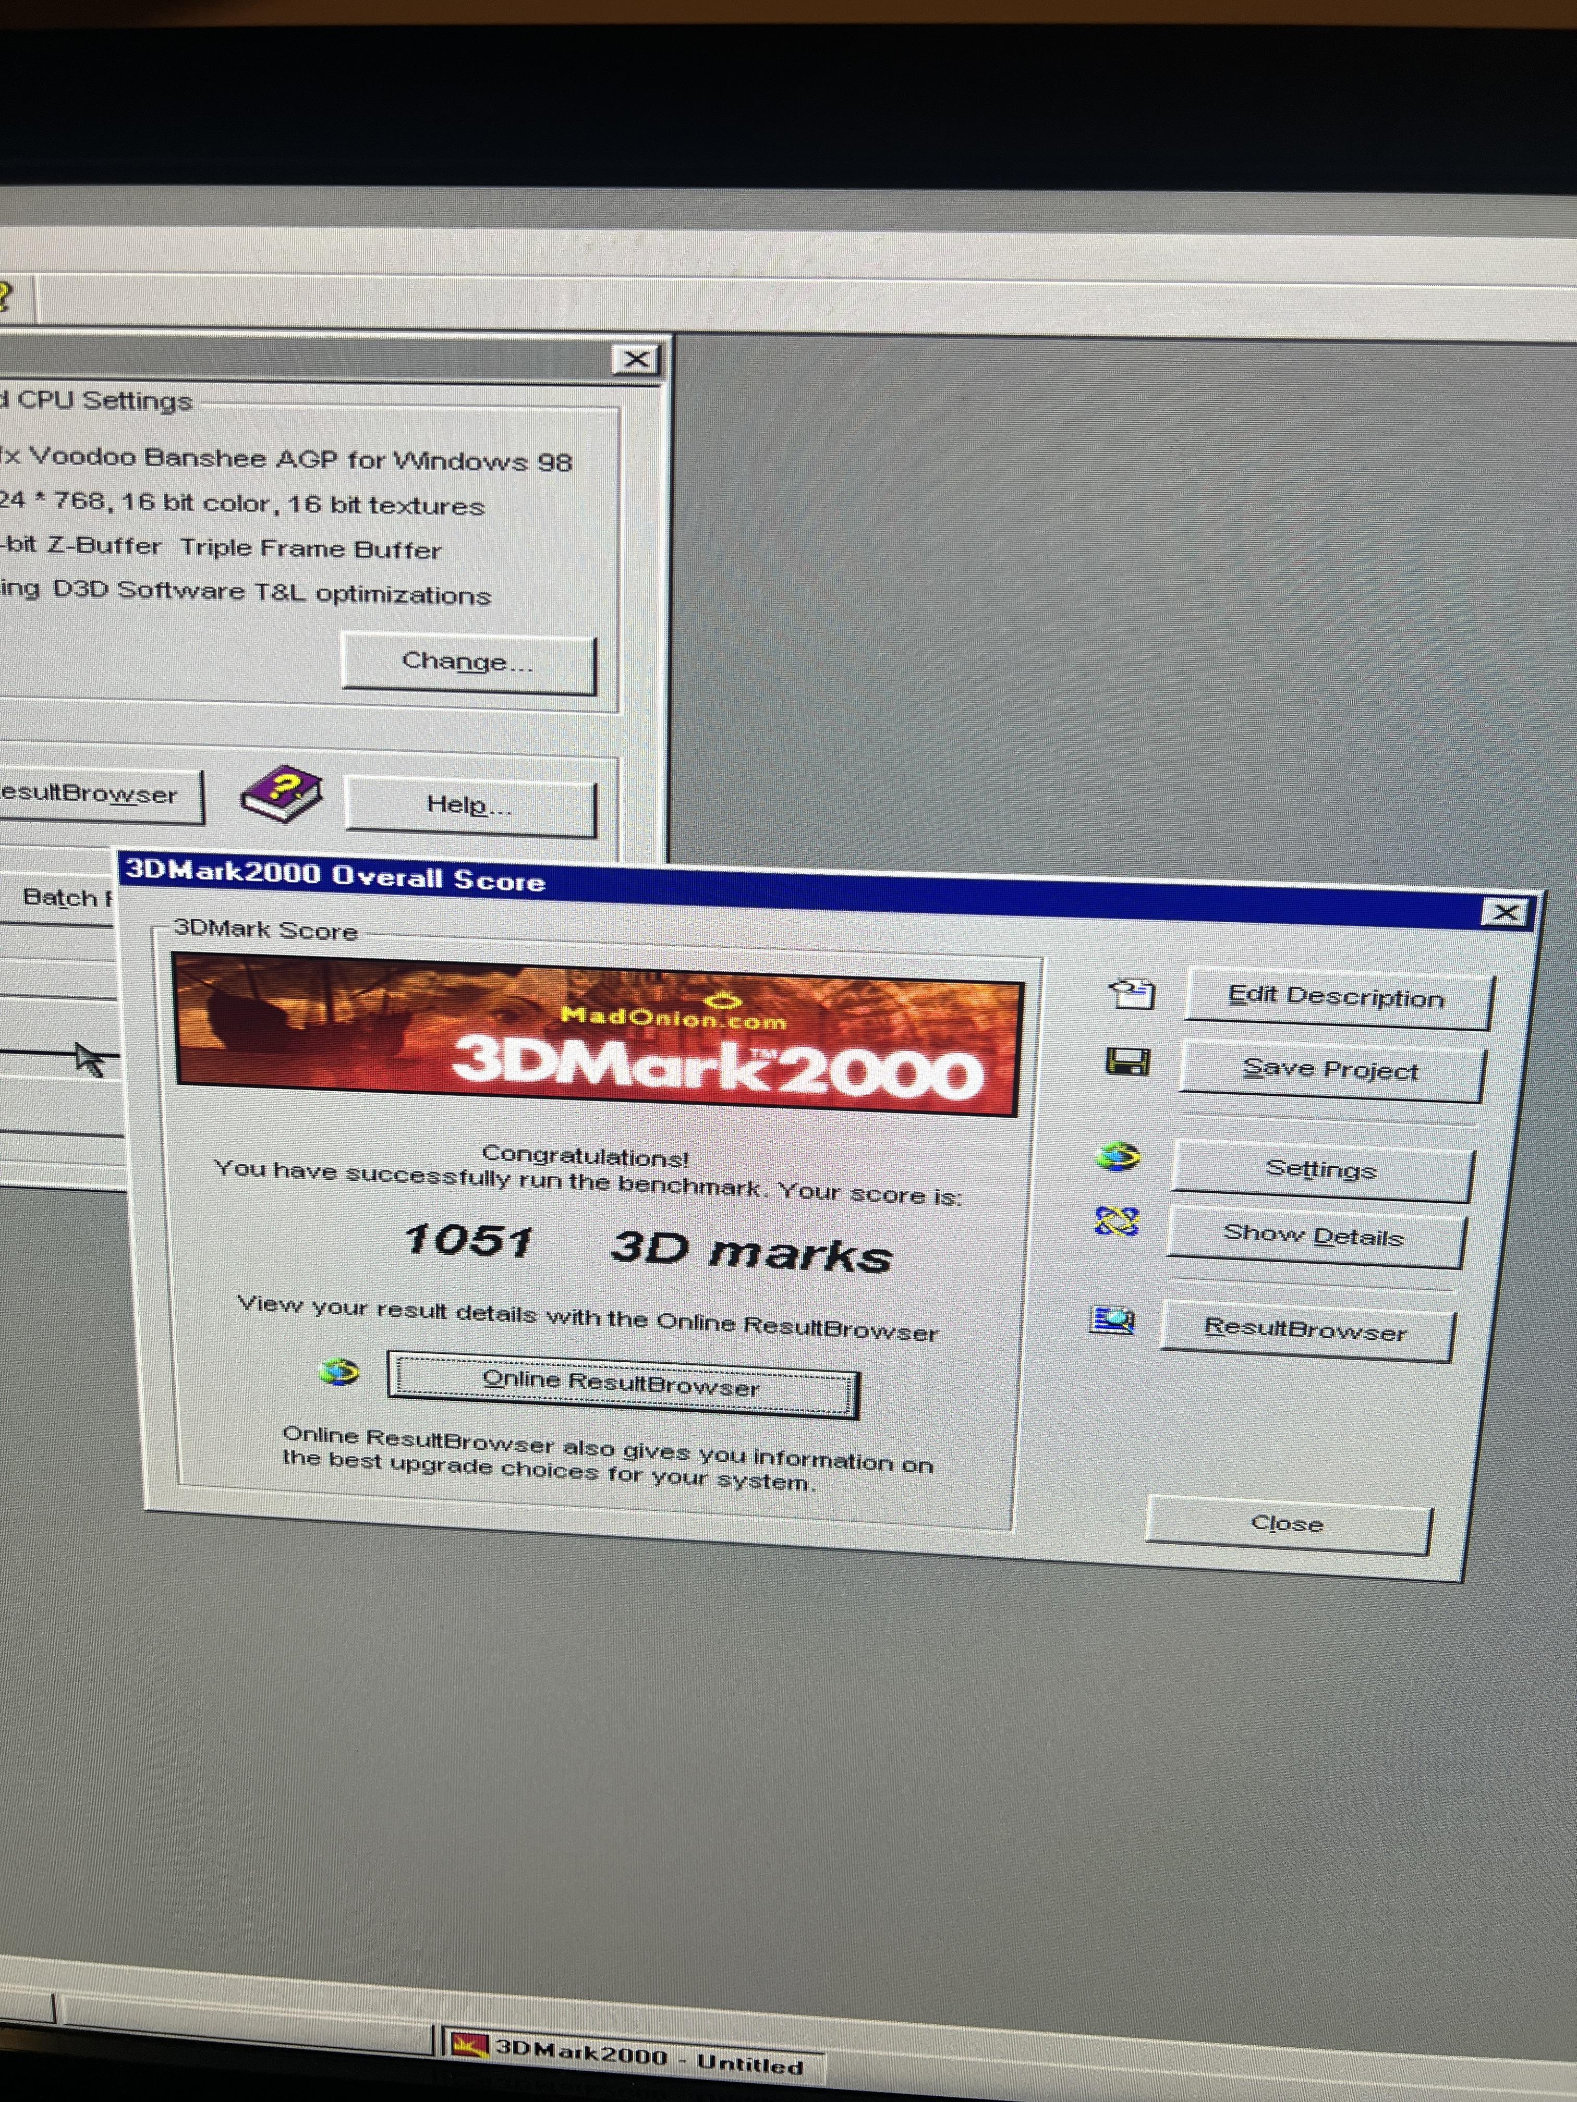1577x2102 pixels.
Task: Close the Overall Score dialog with X
Action: click(x=1505, y=912)
